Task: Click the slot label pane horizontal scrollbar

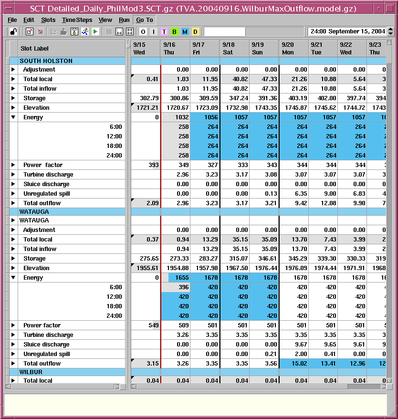Action: (x=63, y=387)
